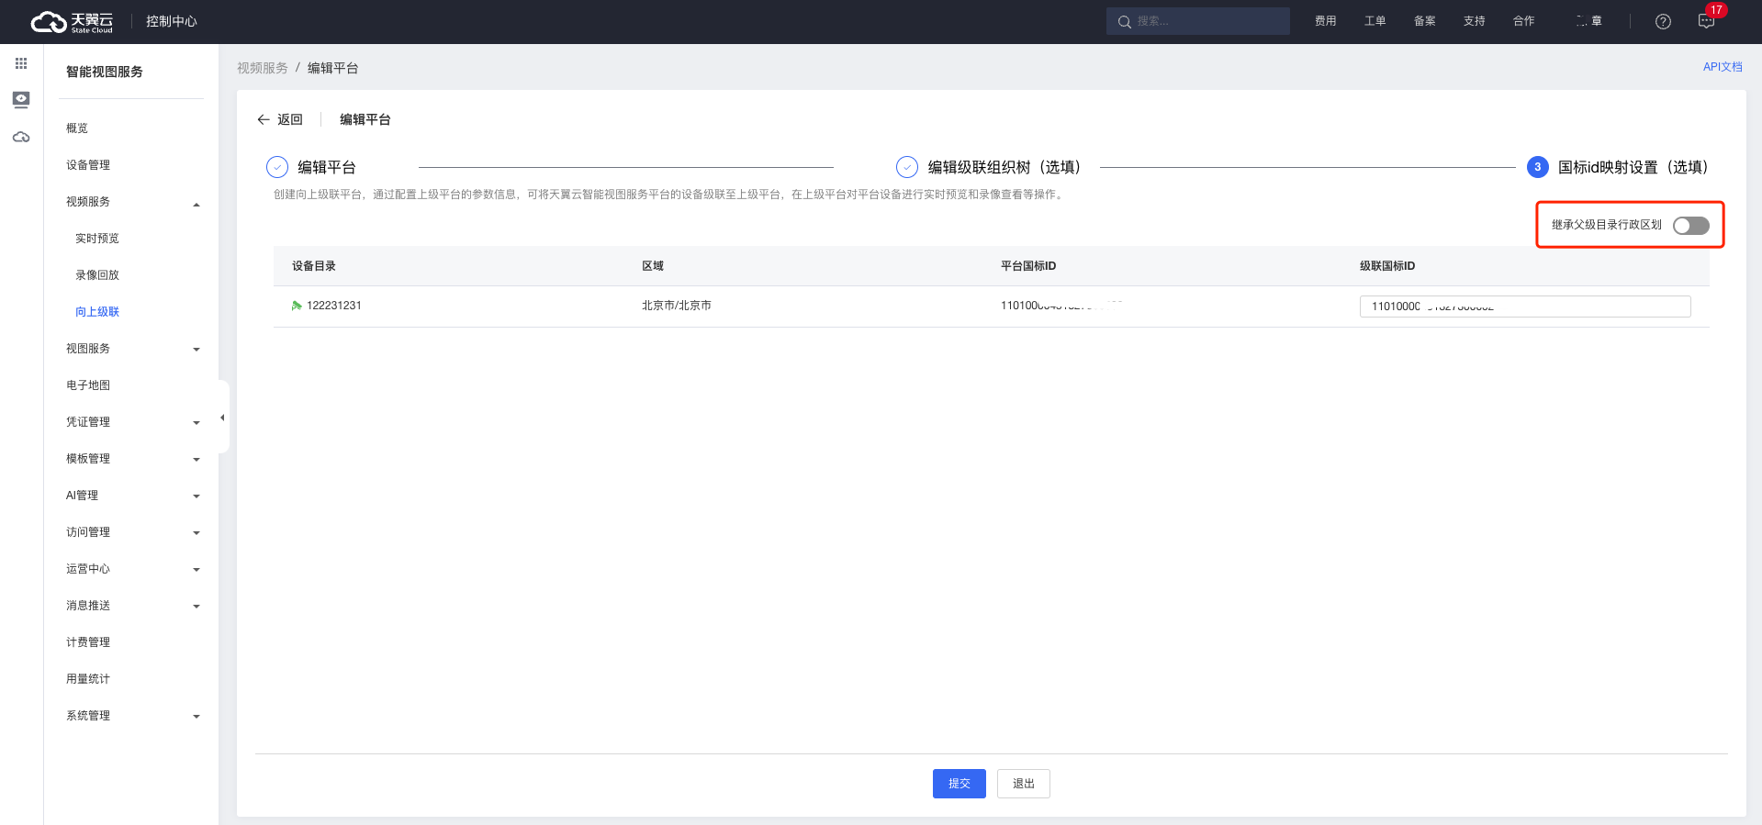Open 向上级联 in the sidebar
Screen dimensions: 1762x825
97,312
